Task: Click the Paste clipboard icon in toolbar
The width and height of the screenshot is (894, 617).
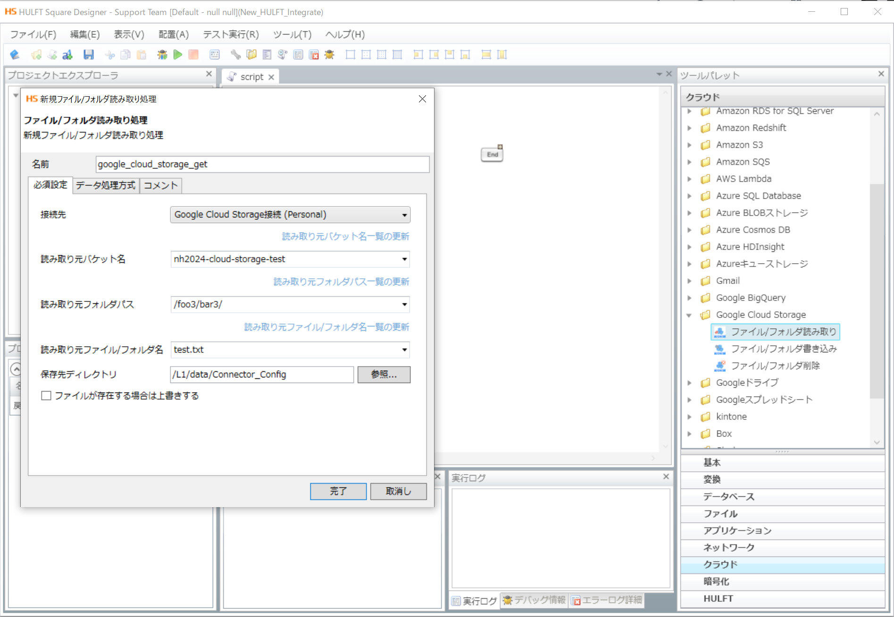Action: (x=141, y=55)
